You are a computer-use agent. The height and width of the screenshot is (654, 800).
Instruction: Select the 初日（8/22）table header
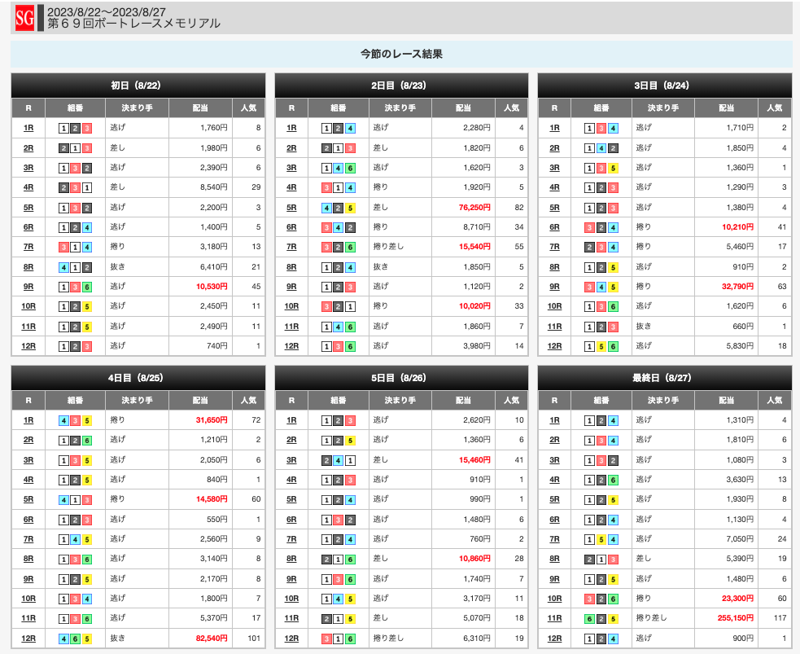point(138,86)
